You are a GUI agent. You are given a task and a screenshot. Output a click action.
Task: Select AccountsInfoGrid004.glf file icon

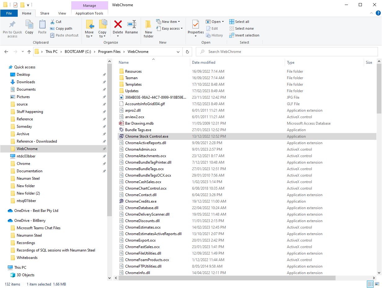(121, 104)
